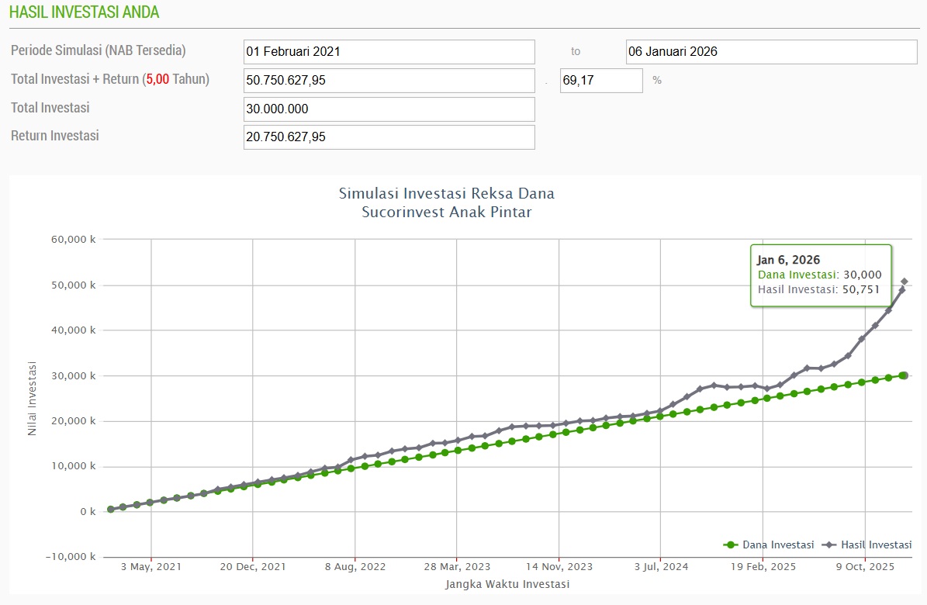This screenshot has width=927, height=605.
Task: Click the Jangka Waktu Investasi axis title
Action: click(507, 584)
